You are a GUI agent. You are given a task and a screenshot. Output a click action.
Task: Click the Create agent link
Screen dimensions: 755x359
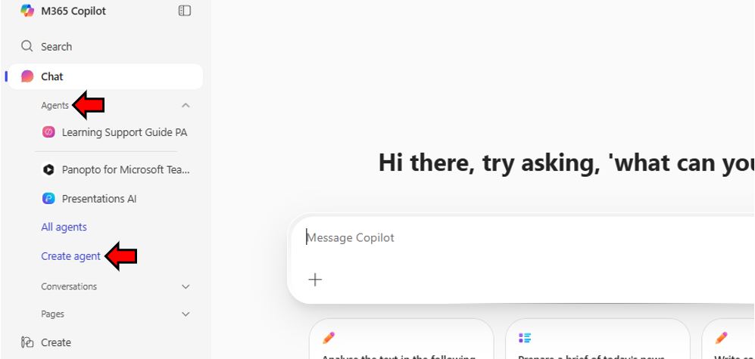pyautogui.click(x=70, y=256)
